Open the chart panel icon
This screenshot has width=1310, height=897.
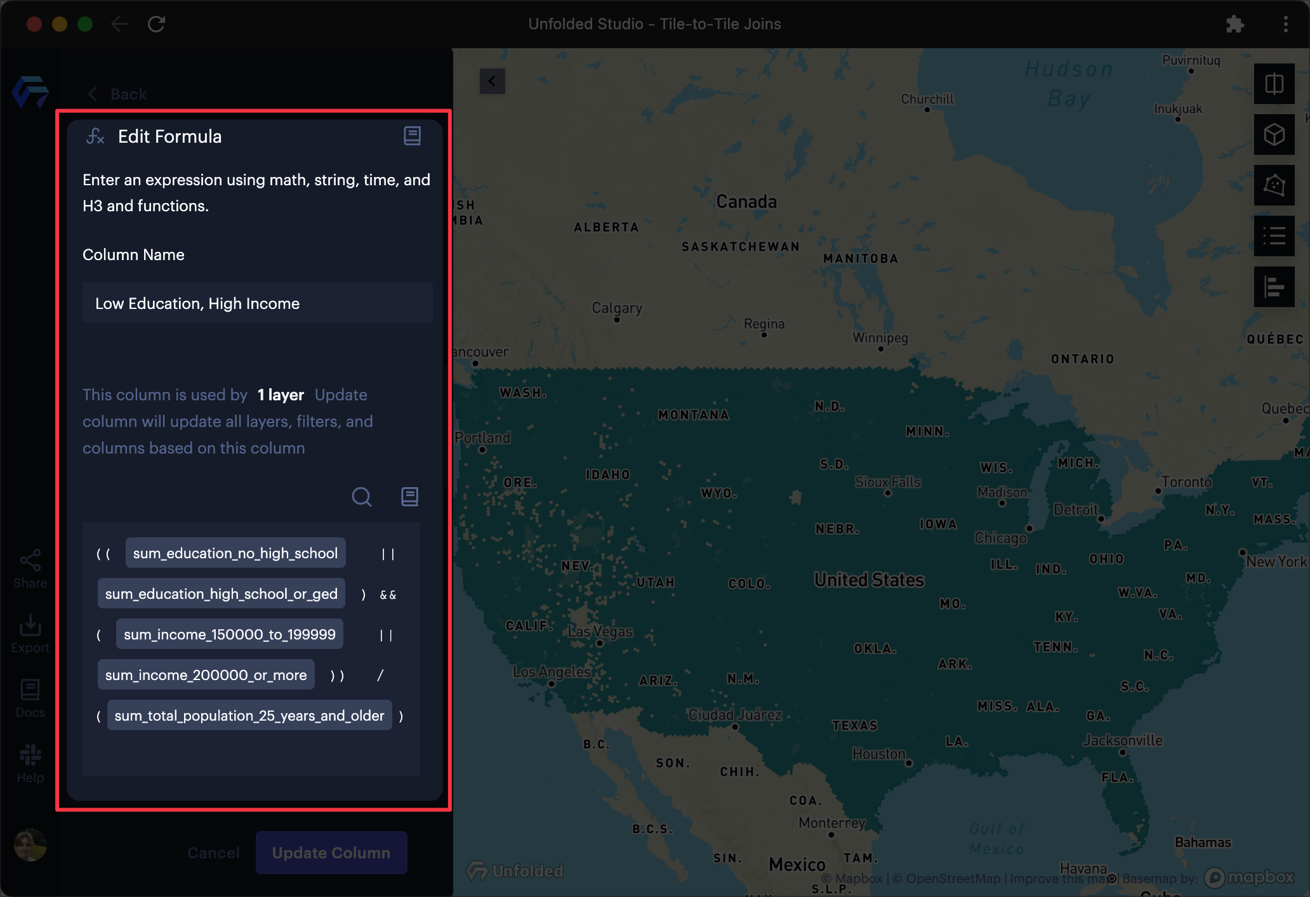point(1274,287)
